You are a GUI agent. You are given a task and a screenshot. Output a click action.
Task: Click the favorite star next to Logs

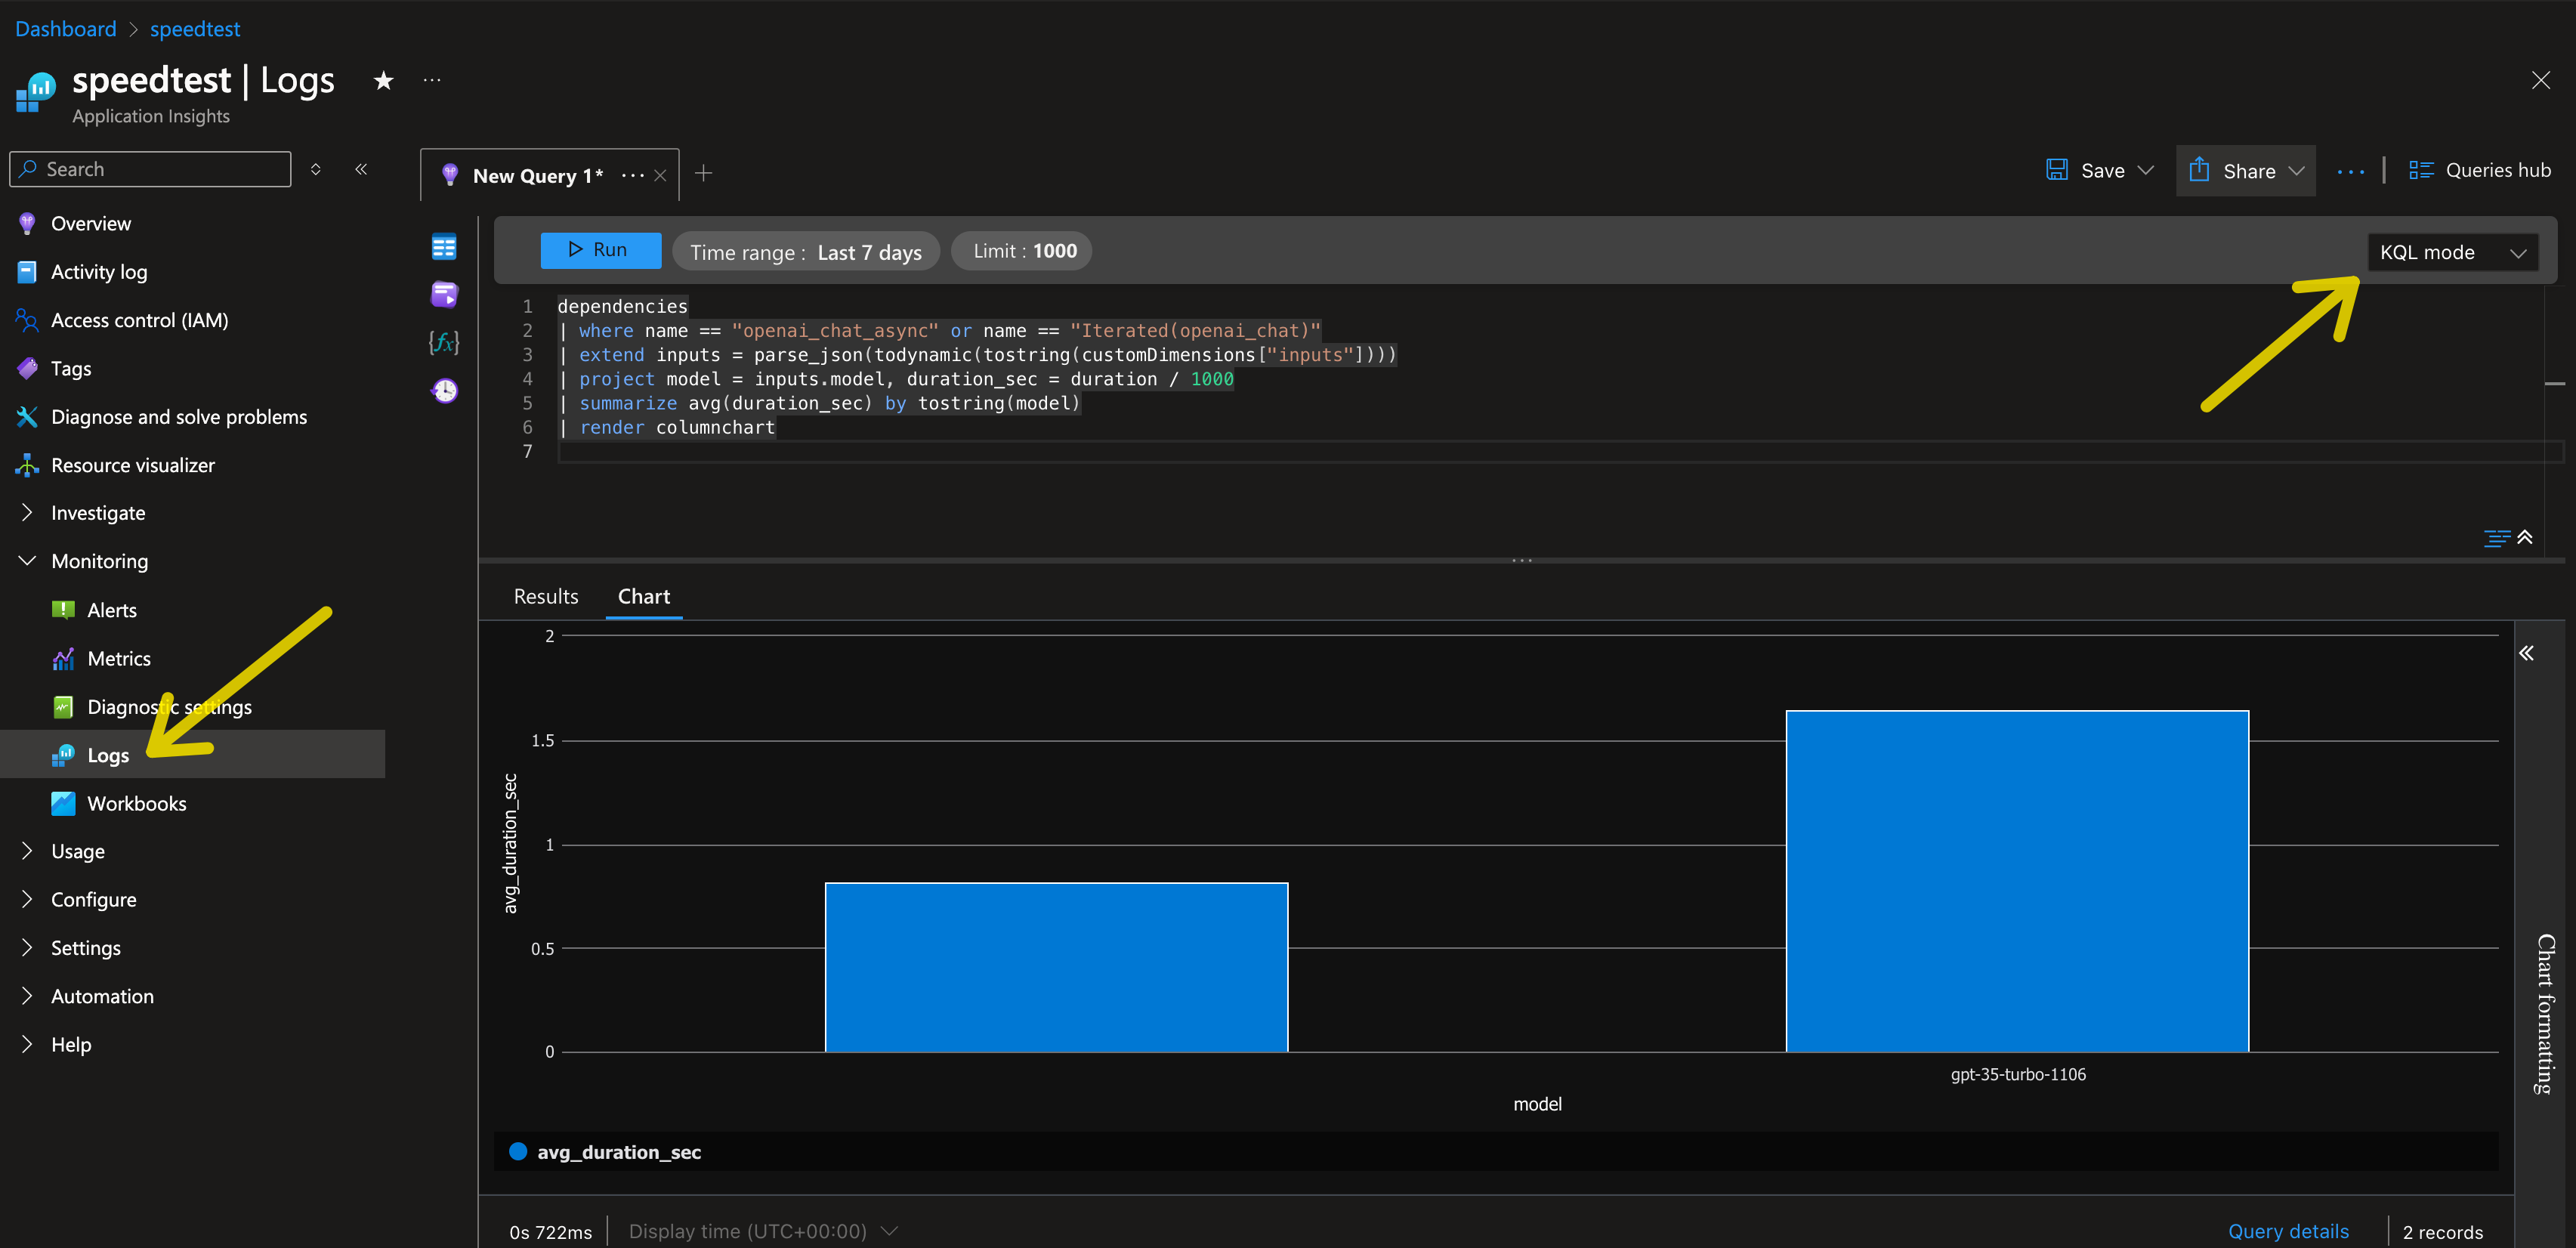(x=383, y=81)
